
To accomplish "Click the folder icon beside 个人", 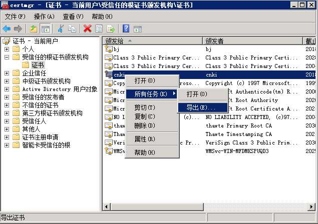I will tap(16, 49).
